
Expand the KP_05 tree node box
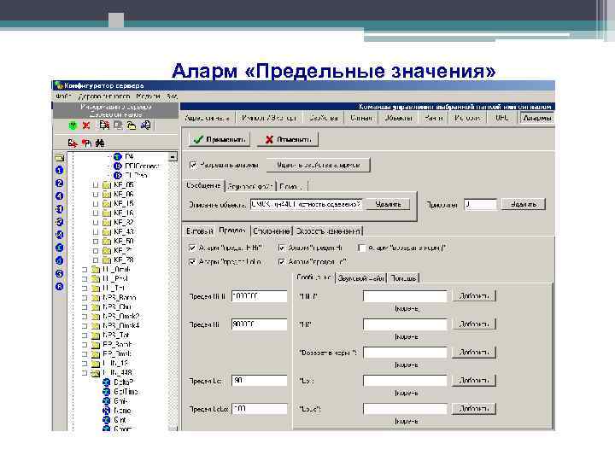(x=96, y=184)
